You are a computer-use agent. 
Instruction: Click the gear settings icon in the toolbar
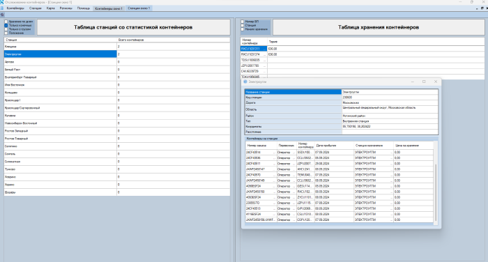point(2,15)
